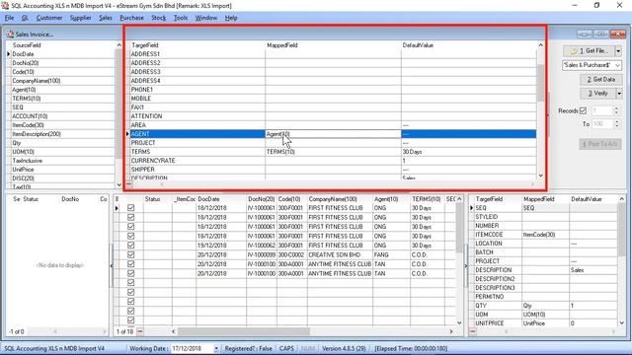
Task: Select the ITEMCODE row in the detail mapping grid
Action: [545, 235]
